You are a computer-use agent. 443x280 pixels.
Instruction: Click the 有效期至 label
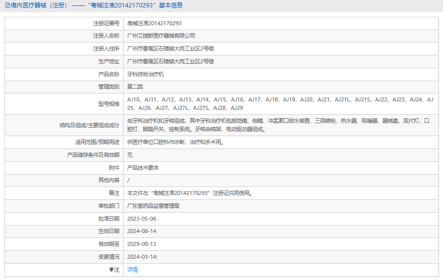pos(109,244)
